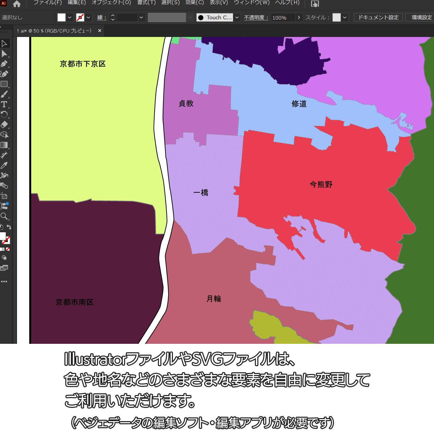The image size is (434, 434).
Task: Open the 効果(C) menu
Action: pos(195,3)
